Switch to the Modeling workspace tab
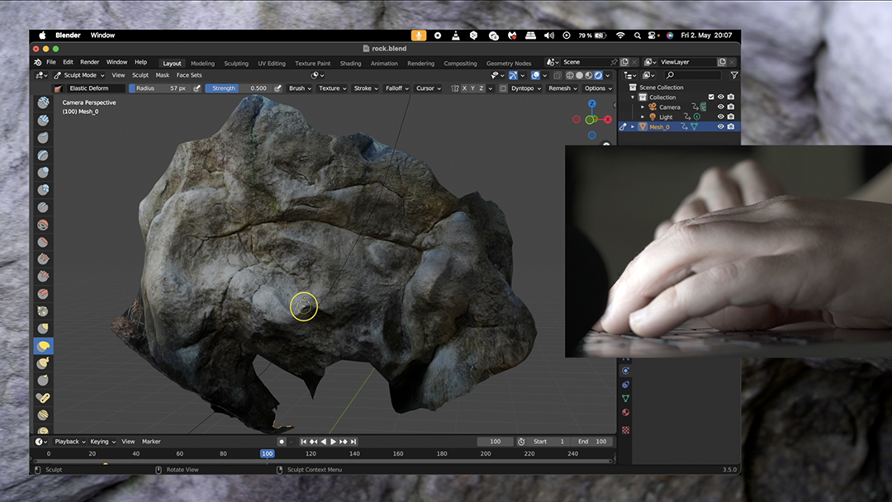 tap(202, 63)
